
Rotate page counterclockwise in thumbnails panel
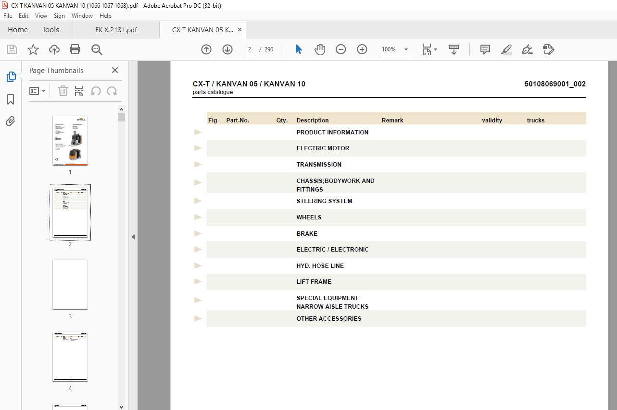click(96, 91)
